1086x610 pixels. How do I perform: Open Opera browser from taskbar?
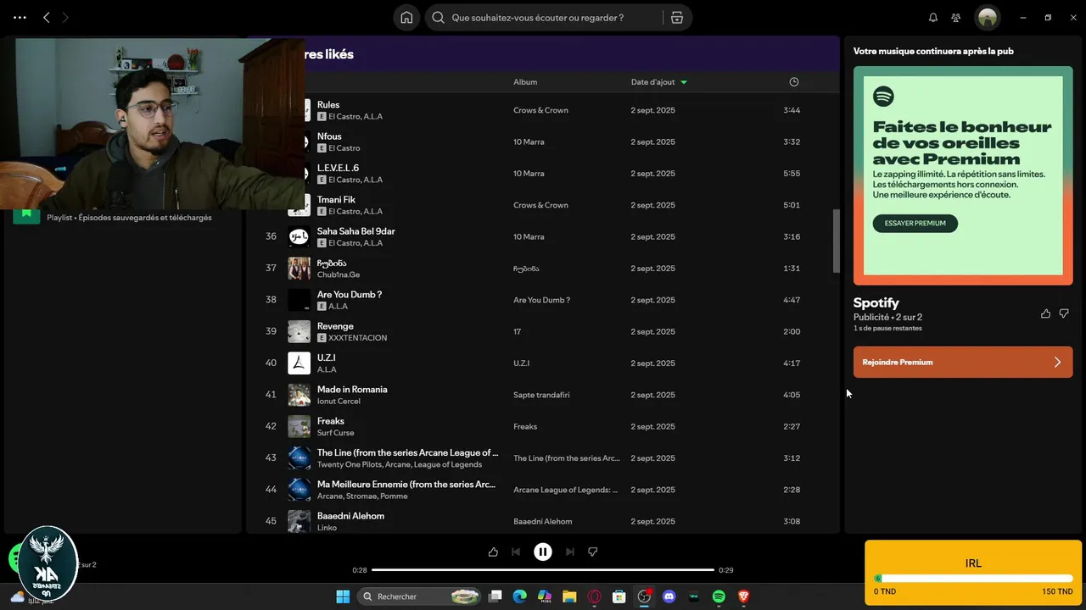click(594, 596)
